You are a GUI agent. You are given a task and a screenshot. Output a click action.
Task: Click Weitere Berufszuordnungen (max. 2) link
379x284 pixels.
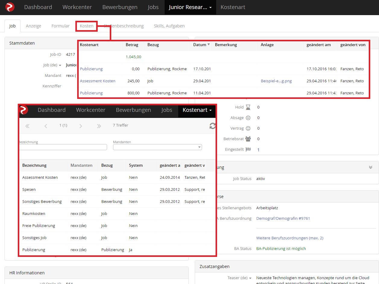290,238
